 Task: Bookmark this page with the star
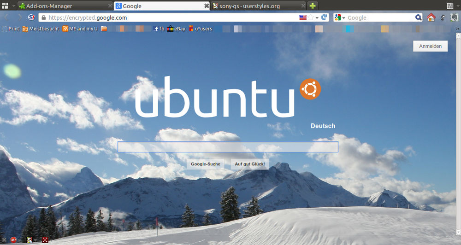tap(311, 17)
